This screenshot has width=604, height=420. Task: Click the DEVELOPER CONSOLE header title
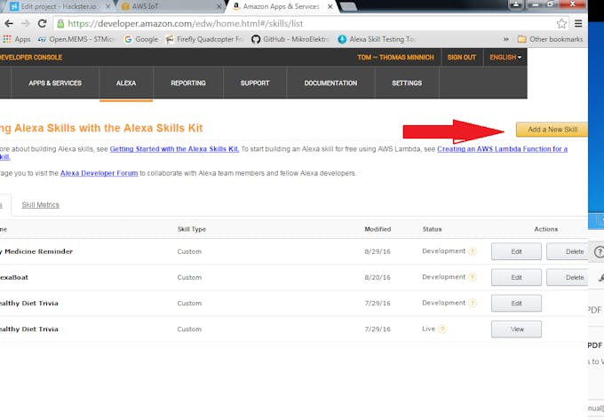(x=31, y=58)
